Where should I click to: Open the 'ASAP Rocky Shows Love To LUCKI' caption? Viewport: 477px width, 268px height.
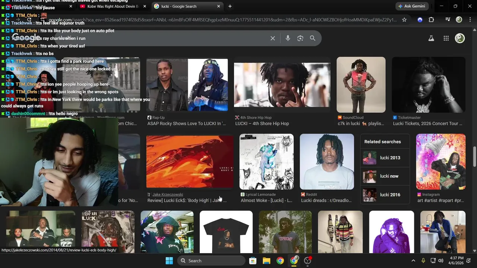pyautogui.click(x=187, y=124)
